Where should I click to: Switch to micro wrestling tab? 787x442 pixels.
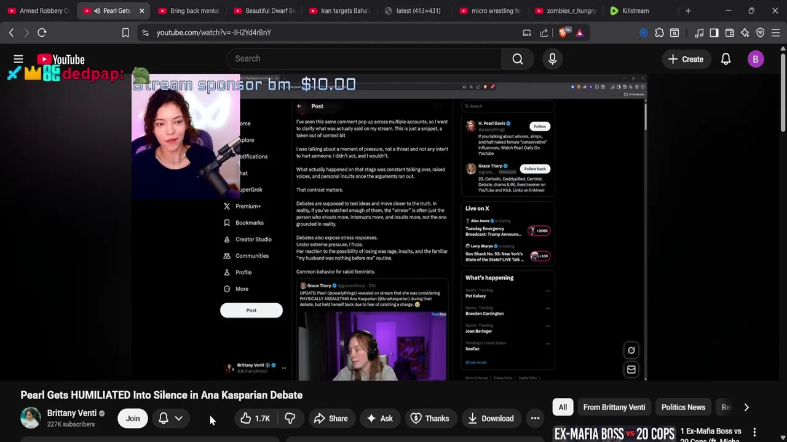coord(490,11)
